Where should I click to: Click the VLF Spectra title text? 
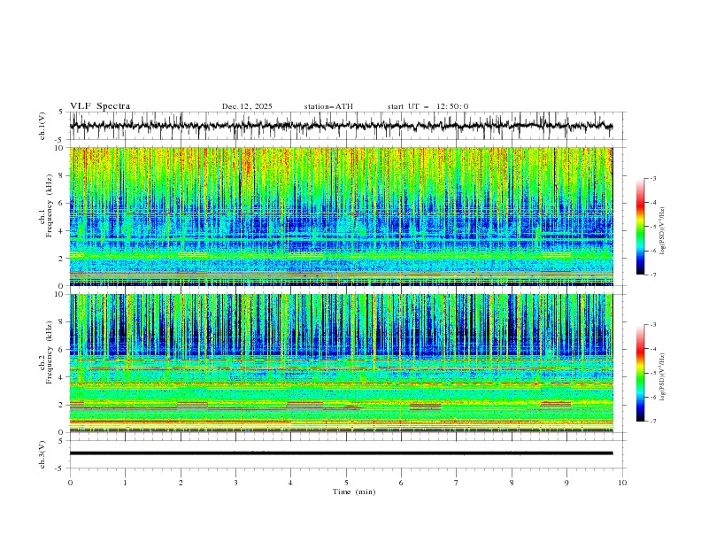[100, 106]
